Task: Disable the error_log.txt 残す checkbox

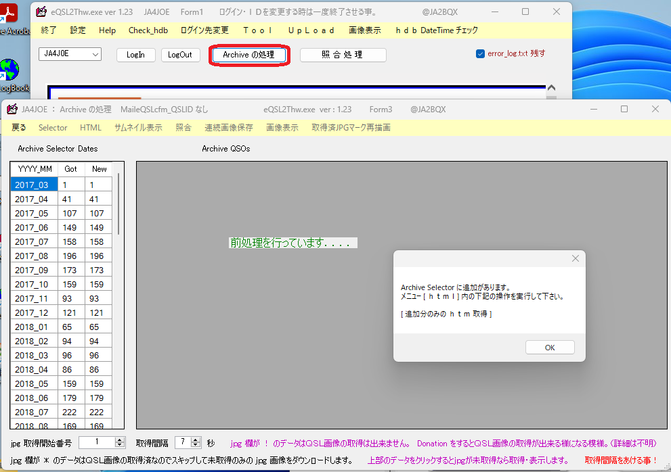Action: click(x=481, y=53)
